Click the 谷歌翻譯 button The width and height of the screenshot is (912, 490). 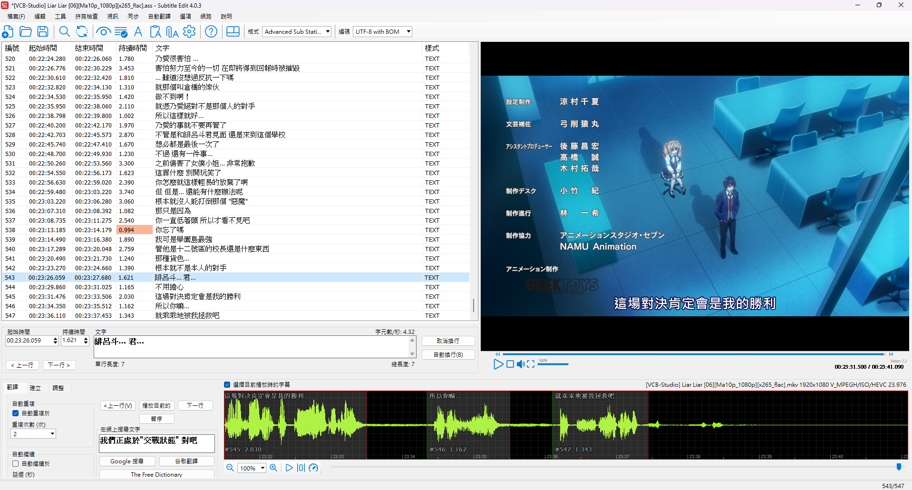(x=186, y=461)
